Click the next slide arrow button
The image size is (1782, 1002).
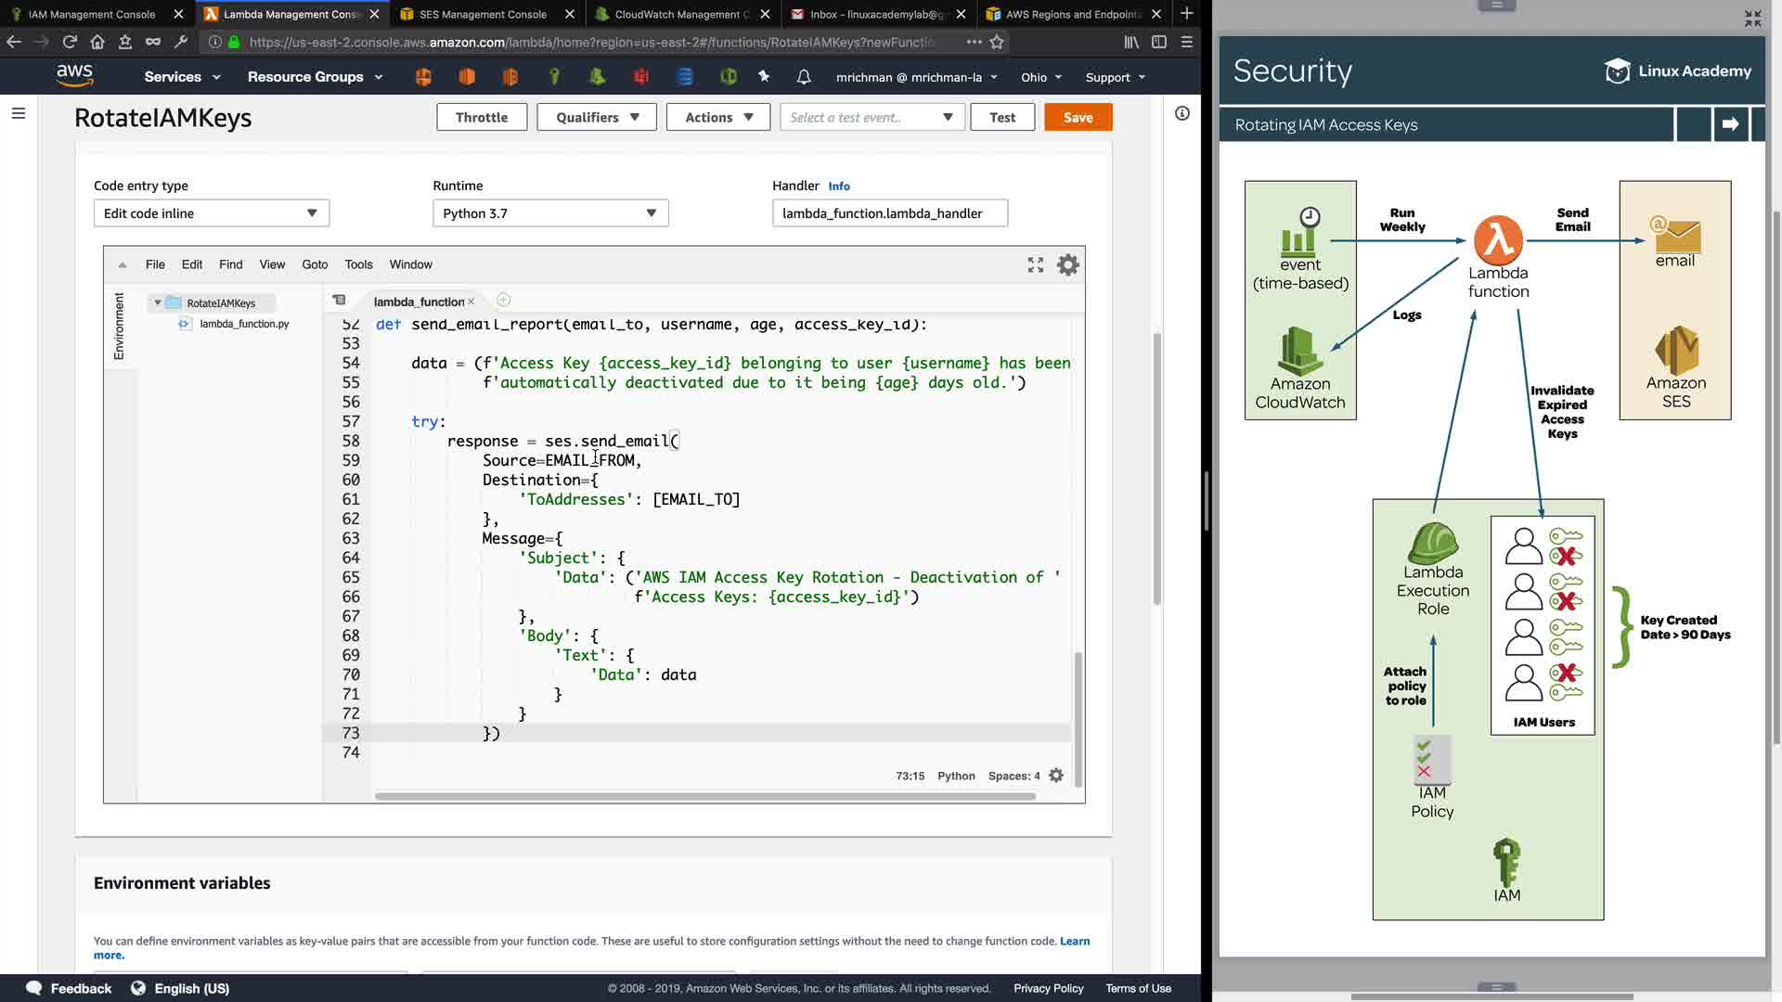pyautogui.click(x=1730, y=124)
